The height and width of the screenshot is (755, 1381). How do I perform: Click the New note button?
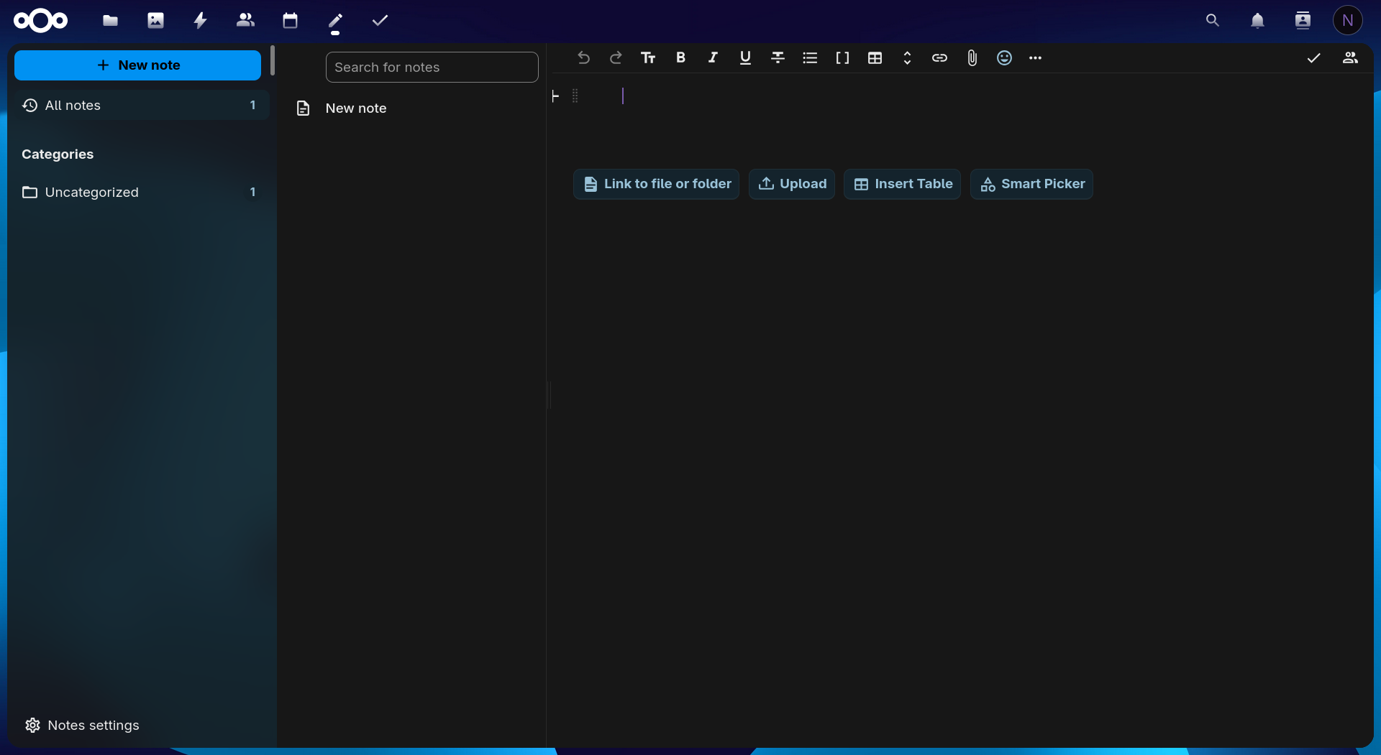[137, 65]
